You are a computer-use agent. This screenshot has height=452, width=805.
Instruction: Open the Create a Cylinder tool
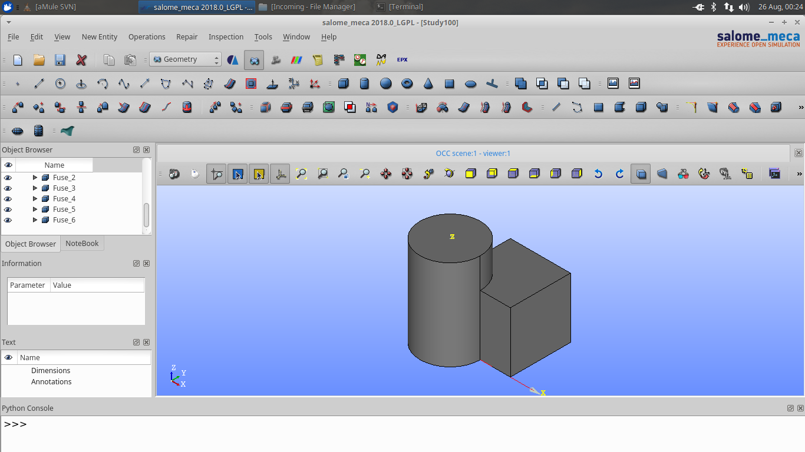point(364,84)
